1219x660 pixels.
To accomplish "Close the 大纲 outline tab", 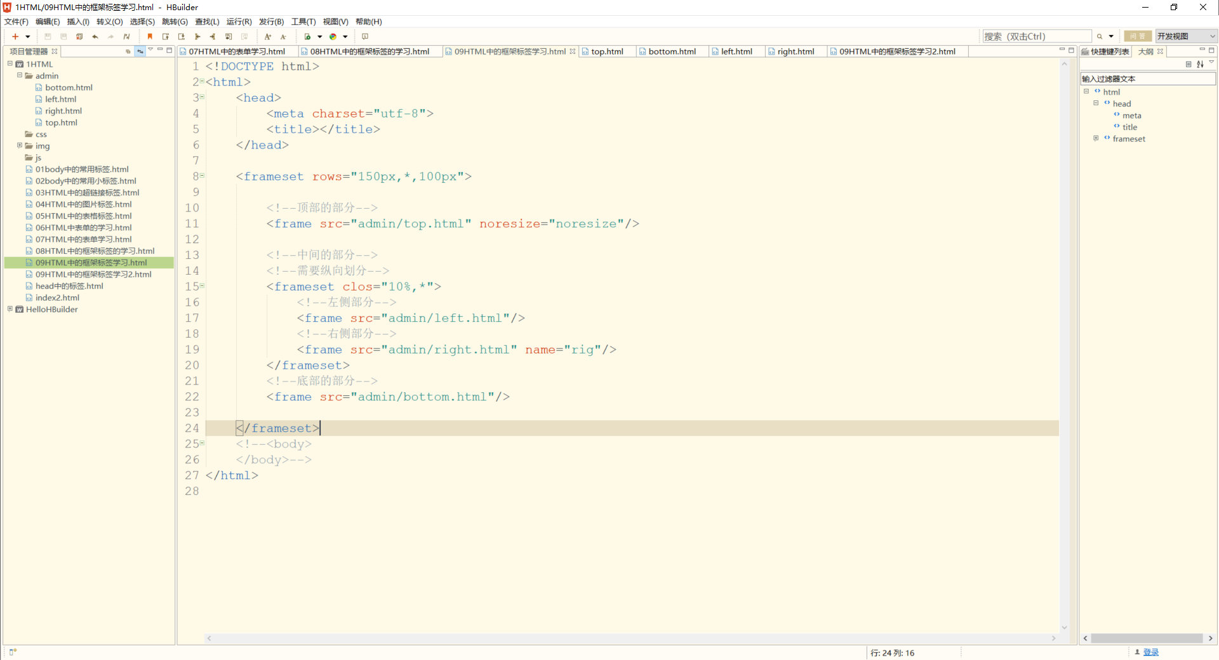I will pyautogui.click(x=1161, y=51).
